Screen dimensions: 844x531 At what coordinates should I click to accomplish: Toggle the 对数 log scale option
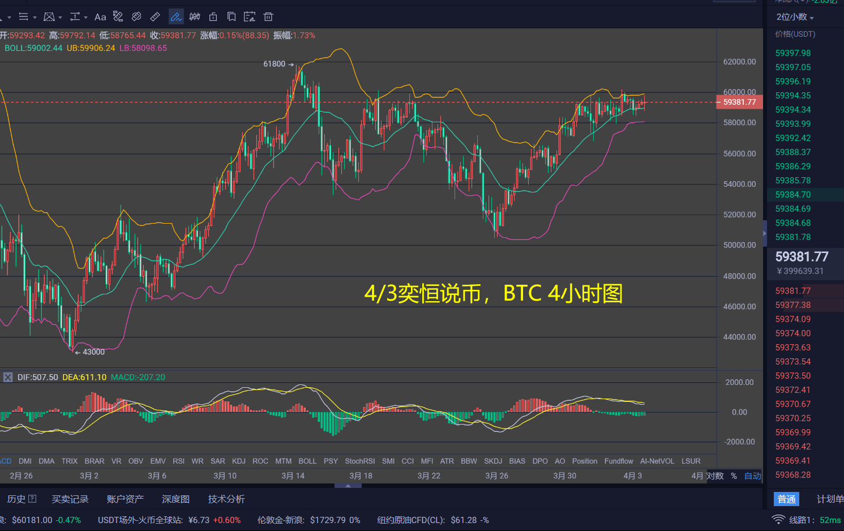pos(714,476)
